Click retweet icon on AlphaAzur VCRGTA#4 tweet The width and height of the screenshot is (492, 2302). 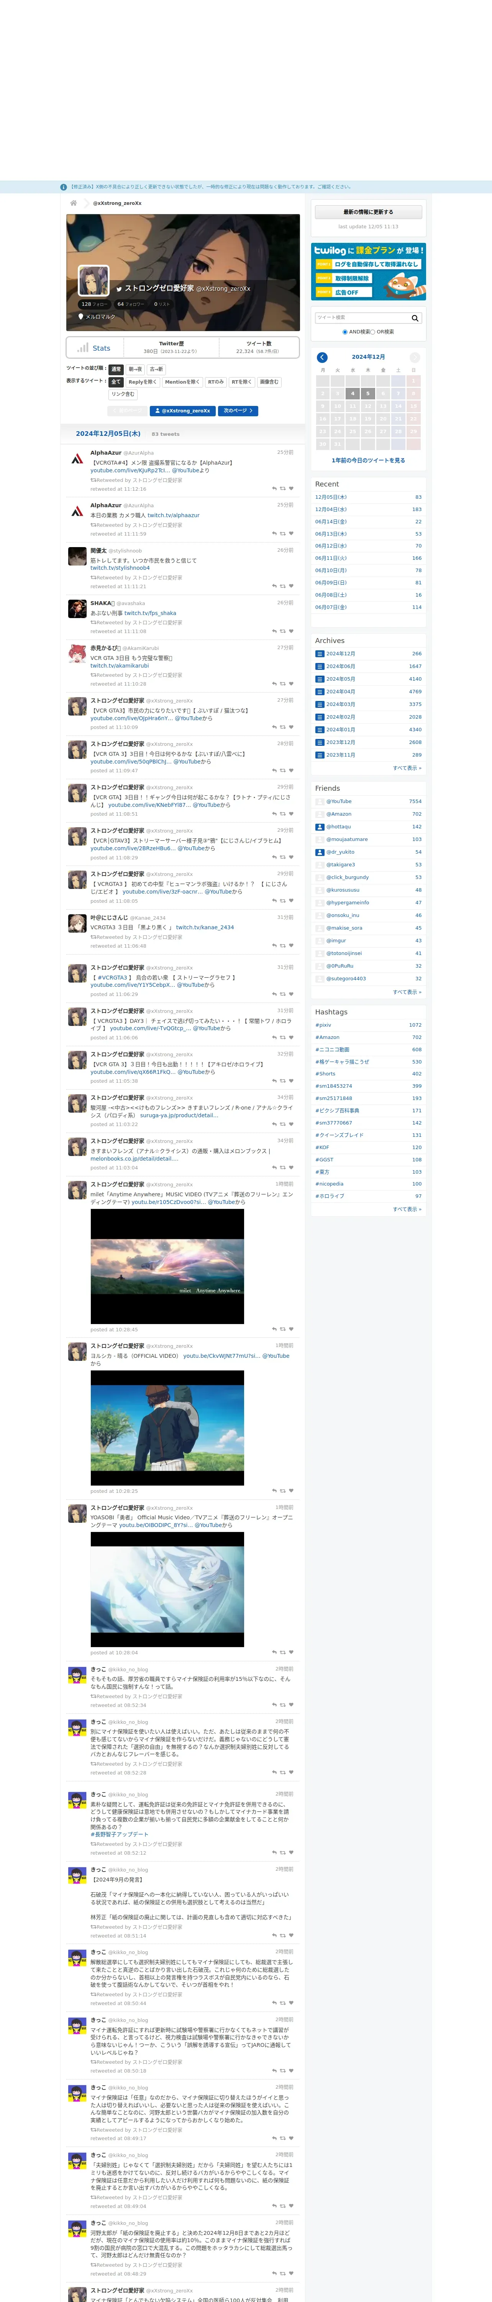[283, 489]
